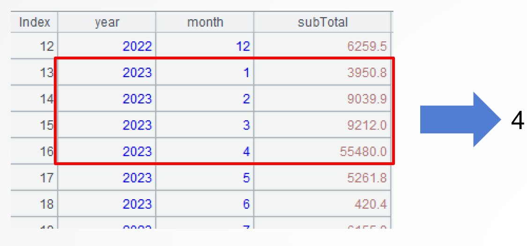Viewport: 527px width, 246px height.
Task: Sort by the year column header
Action: click(x=107, y=22)
